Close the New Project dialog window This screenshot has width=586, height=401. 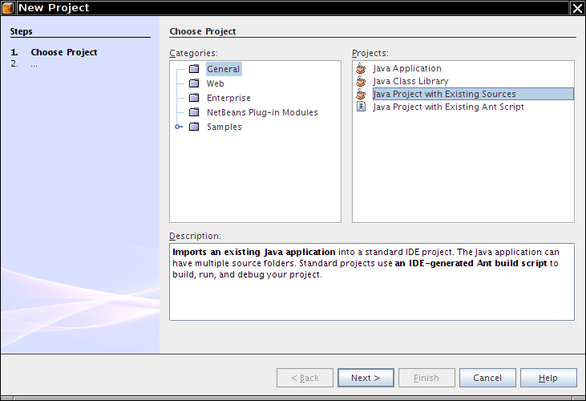(x=576, y=8)
